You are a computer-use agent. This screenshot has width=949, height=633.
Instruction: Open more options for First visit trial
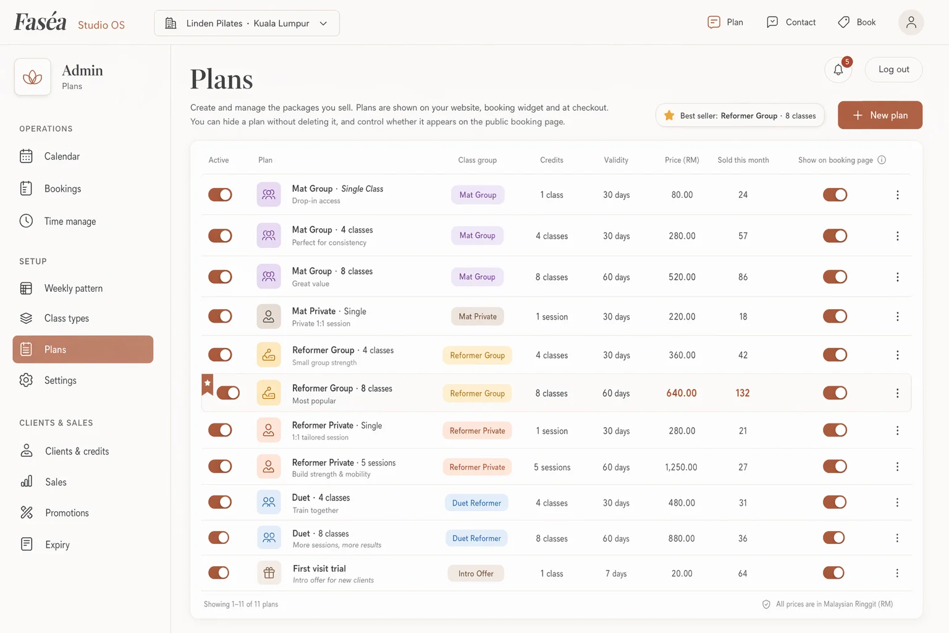[x=897, y=573]
